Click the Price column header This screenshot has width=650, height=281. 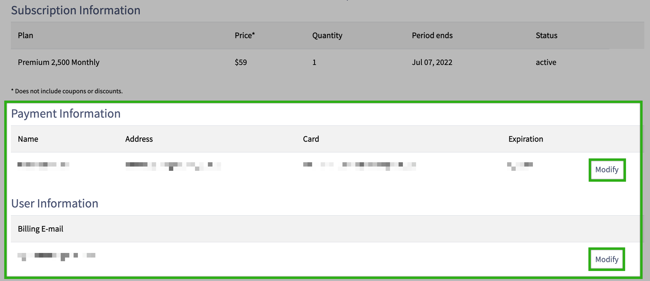(244, 35)
